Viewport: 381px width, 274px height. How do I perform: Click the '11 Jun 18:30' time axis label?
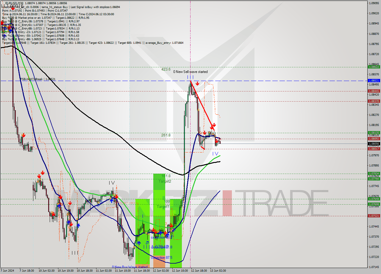click(142, 271)
